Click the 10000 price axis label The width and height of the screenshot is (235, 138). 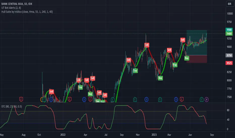pyautogui.click(x=230, y=14)
